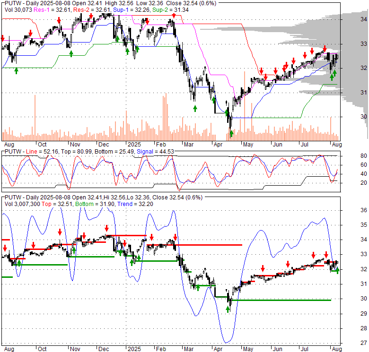The height and width of the screenshot is (352, 369).
Task: Click the 35 price label on the bottom chart axis
Action: pyautogui.click(x=364, y=225)
